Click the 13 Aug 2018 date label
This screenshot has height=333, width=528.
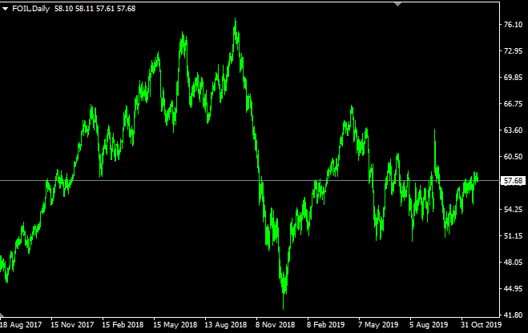[x=226, y=325]
